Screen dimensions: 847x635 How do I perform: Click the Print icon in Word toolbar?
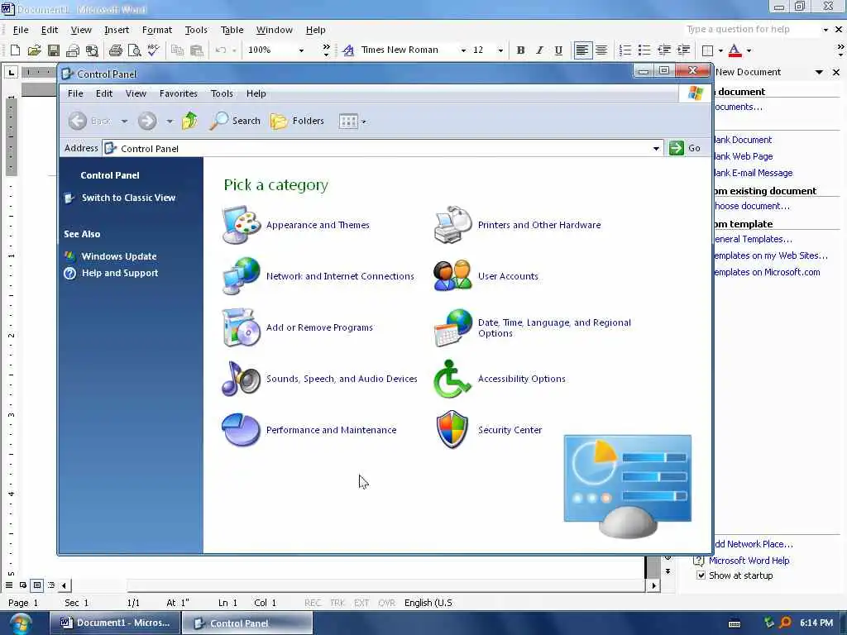tap(115, 50)
